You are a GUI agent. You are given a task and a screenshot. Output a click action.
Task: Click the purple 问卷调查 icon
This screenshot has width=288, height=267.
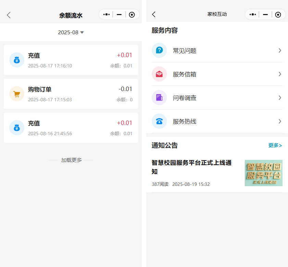(x=159, y=98)
